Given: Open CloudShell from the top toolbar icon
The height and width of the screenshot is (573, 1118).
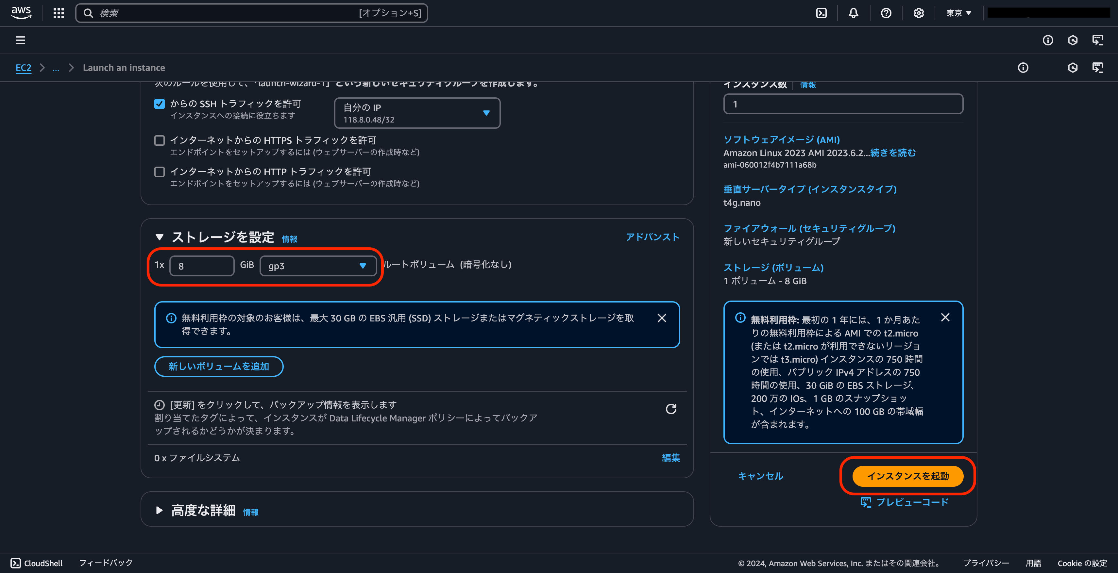Looking at the screenshot, I should (821, 13).
